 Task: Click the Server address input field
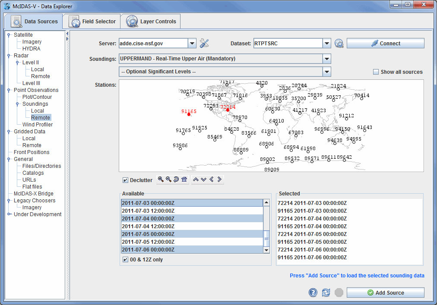pos(154,44)
